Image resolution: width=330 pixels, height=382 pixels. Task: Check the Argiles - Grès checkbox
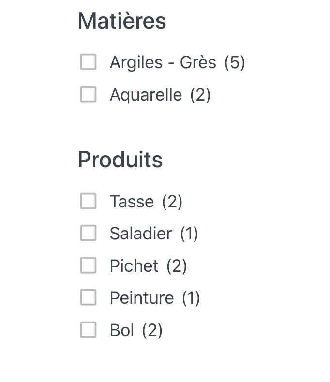point(88,62)
